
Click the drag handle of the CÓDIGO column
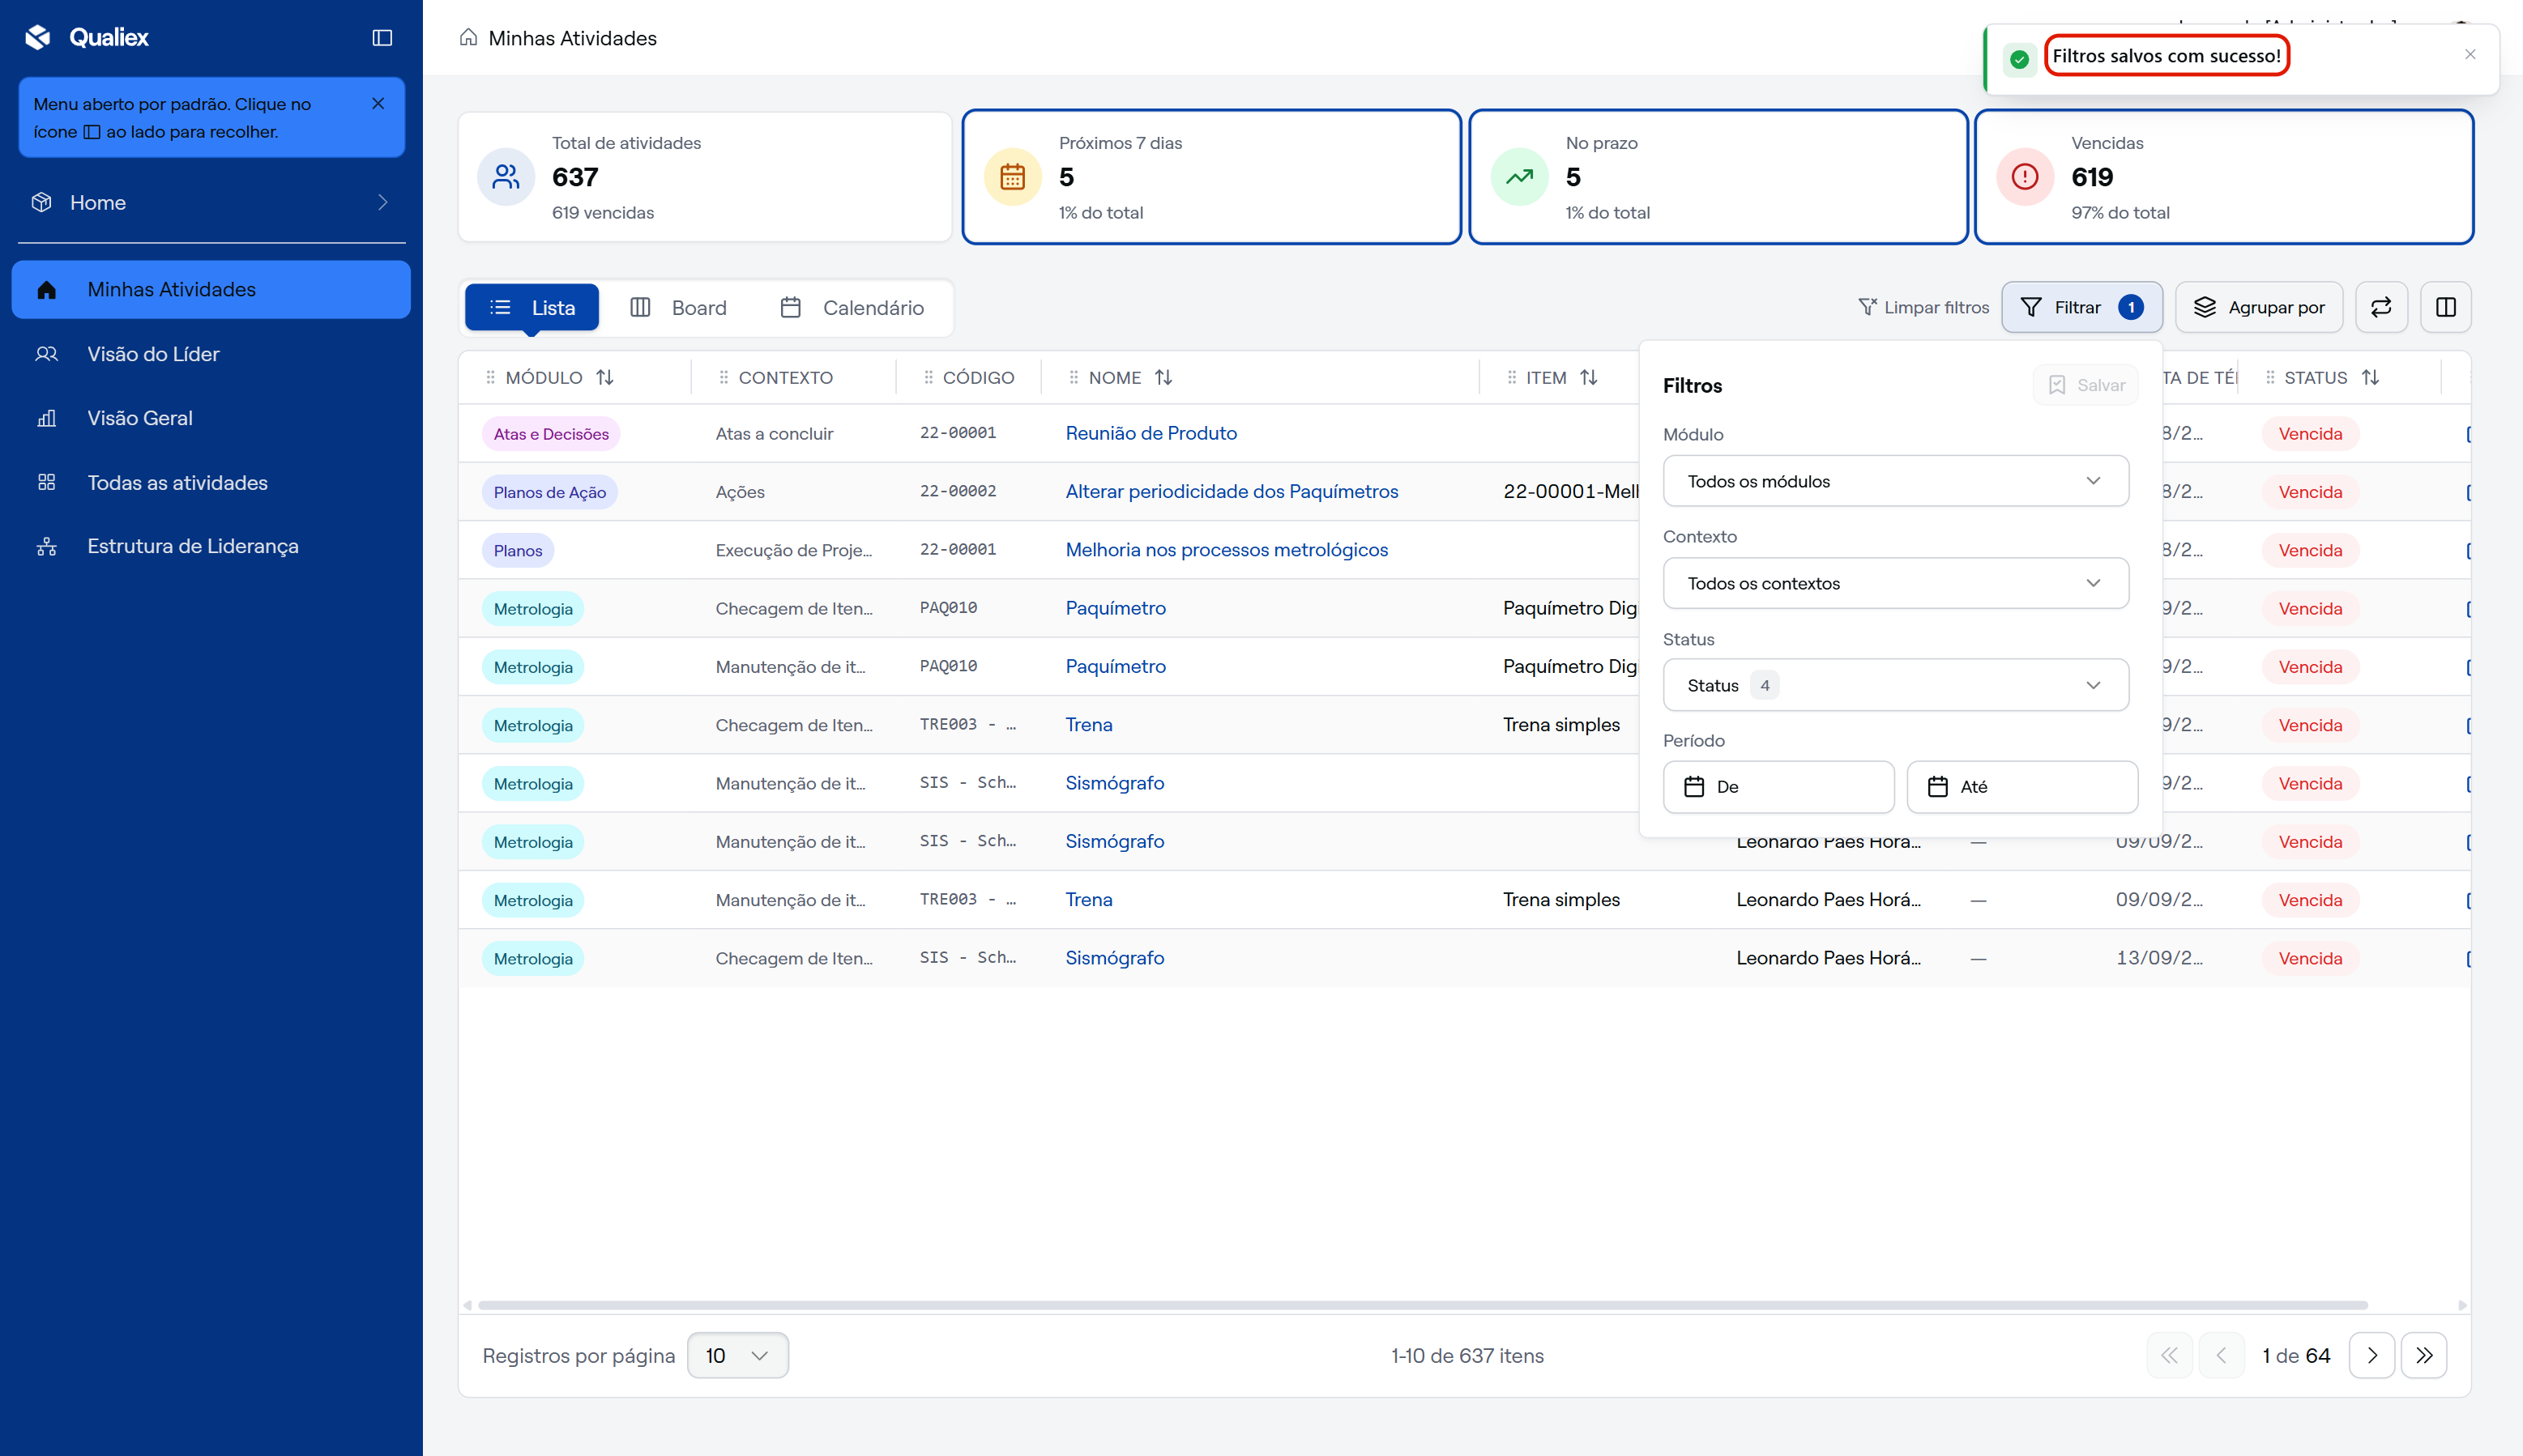pos(929,377)
